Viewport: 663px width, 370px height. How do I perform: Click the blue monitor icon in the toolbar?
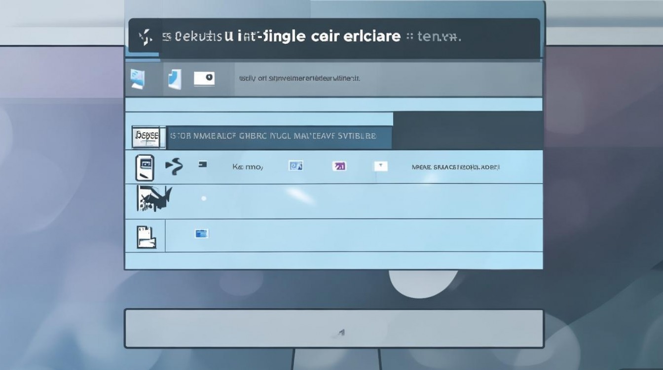[137, 79]
